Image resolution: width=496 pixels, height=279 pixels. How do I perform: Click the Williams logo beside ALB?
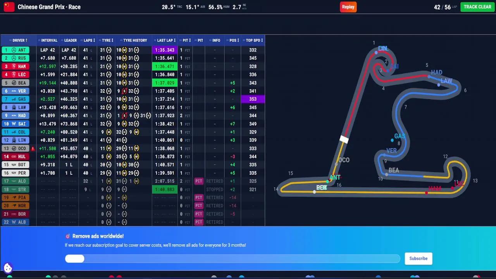tap(14, 222)
